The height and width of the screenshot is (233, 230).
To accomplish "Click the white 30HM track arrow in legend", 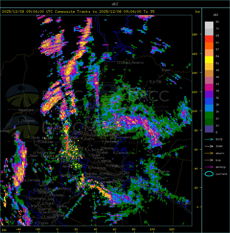I will point(209,146).
